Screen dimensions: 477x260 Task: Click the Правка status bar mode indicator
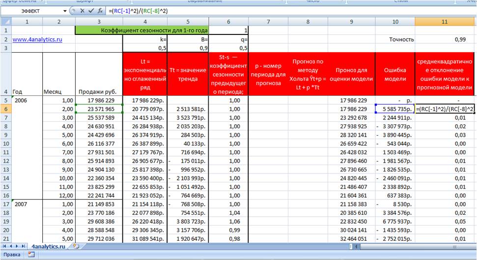click(12, 255)
